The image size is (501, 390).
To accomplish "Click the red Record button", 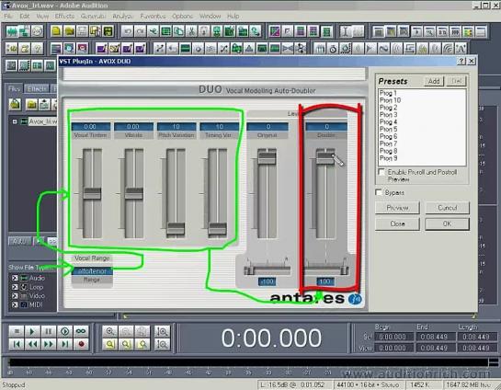I will coord(81,344).
